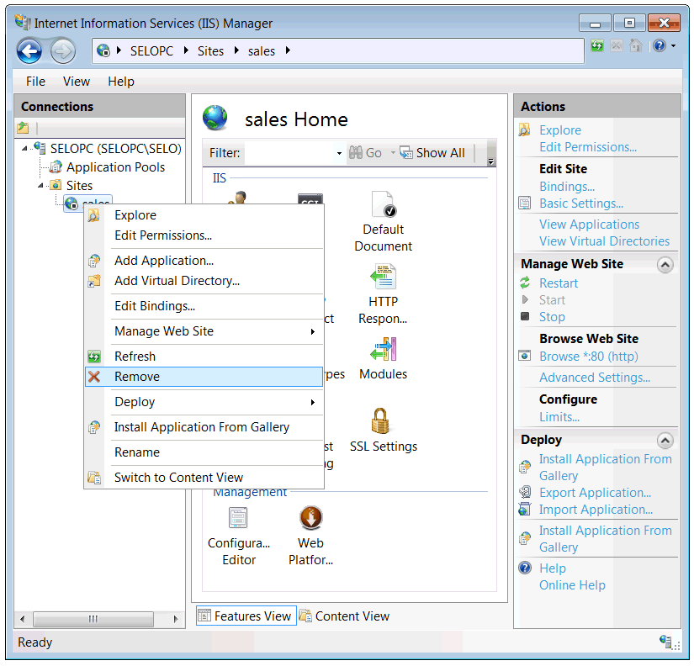Click the Filter text input field
Image resolution: width=694 pixels, height=666 pixels.
point(289,153)
